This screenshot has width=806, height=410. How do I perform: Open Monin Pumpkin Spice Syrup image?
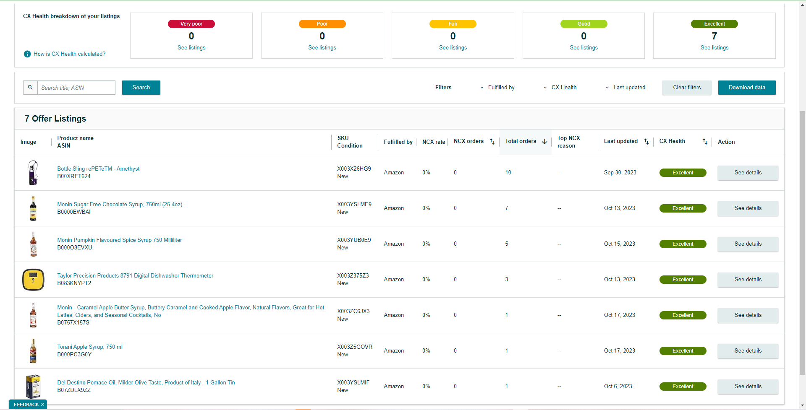[x=33, y=244]
